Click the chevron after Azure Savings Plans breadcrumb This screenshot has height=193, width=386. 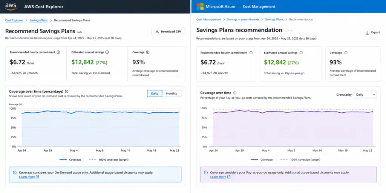286,19
